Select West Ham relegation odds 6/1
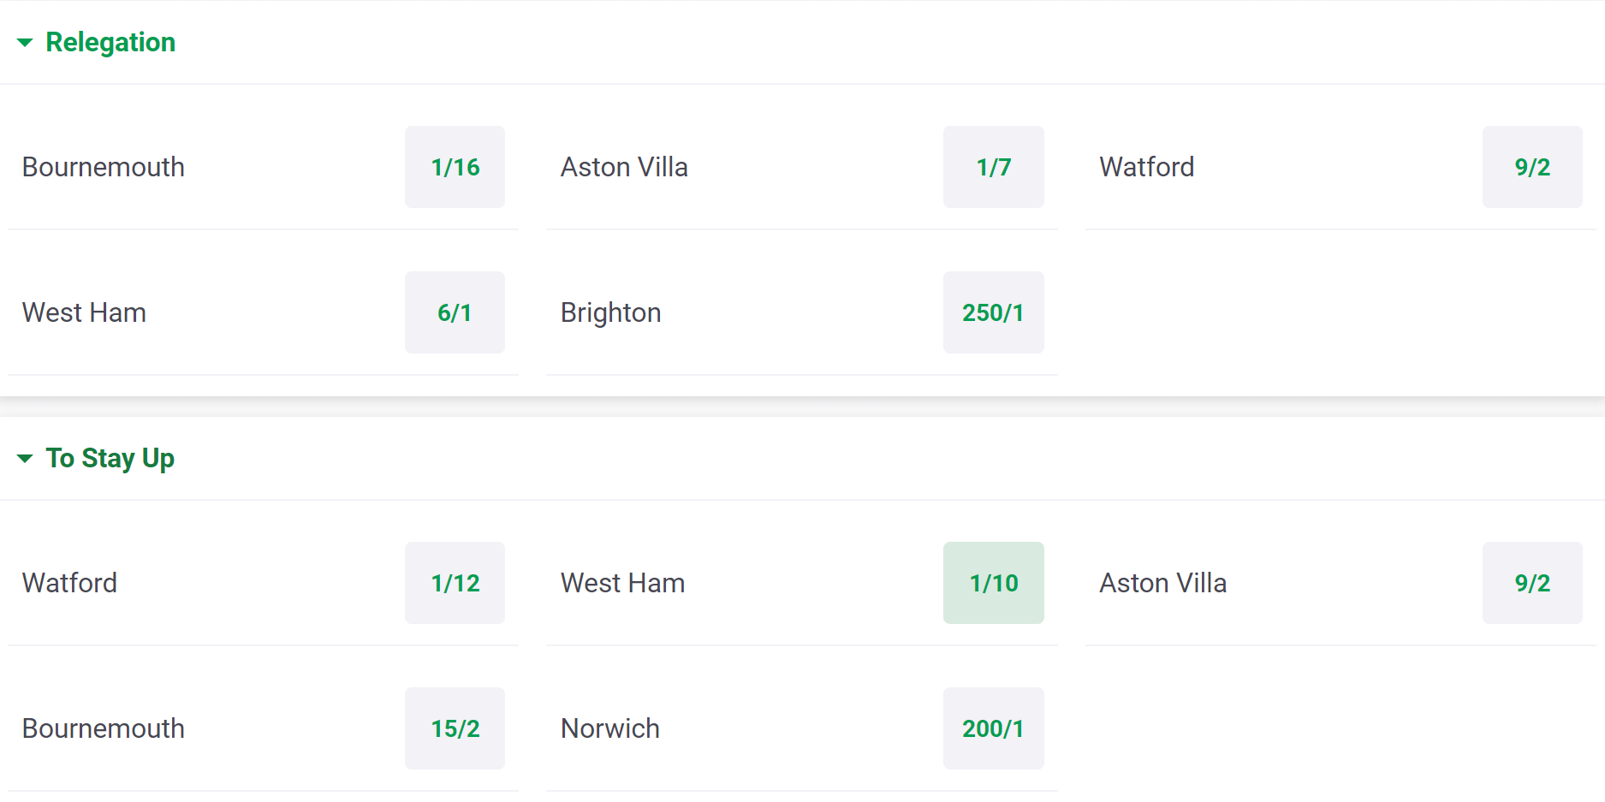 pos(455,312)
